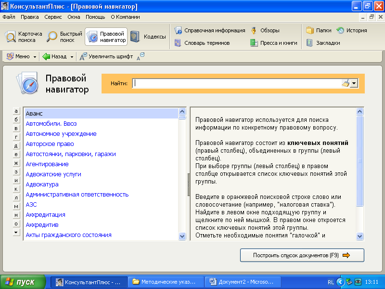This screenshot has height=289, width=385.
Task: Open the Помощь menu
Action: (95, 17)
